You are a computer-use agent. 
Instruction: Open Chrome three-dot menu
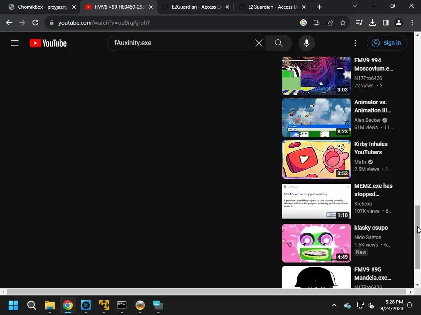[412, 23]
